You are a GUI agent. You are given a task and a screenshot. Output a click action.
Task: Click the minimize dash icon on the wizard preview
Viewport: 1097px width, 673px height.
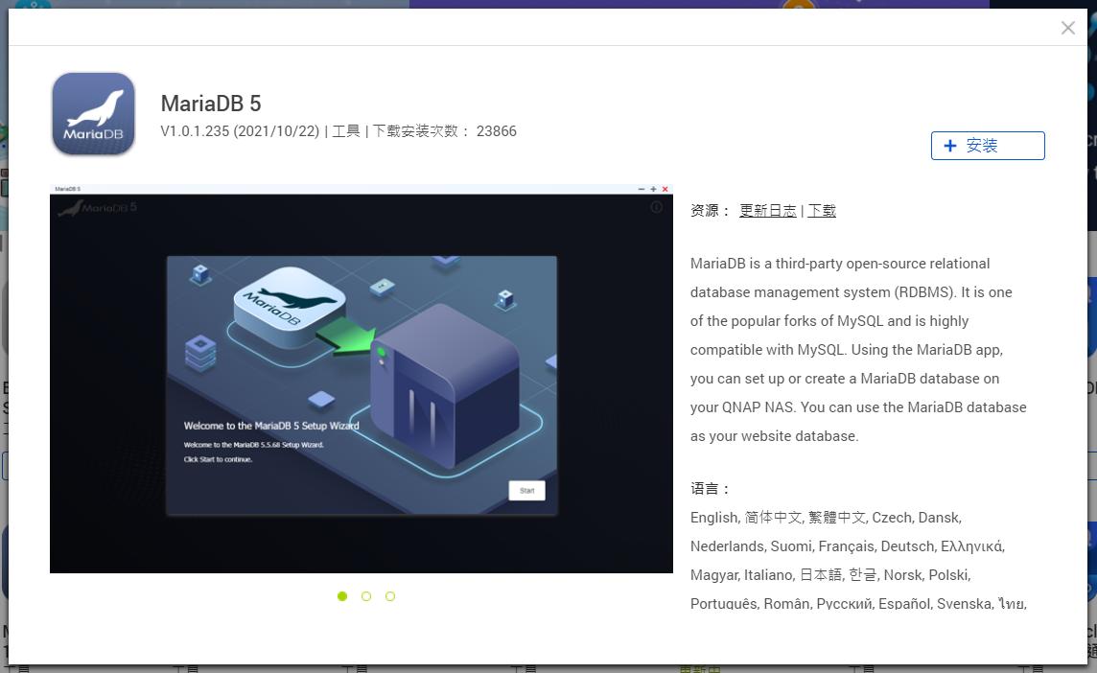(642, 190)
